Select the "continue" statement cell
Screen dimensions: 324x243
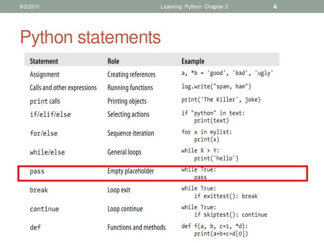(44, 209)
